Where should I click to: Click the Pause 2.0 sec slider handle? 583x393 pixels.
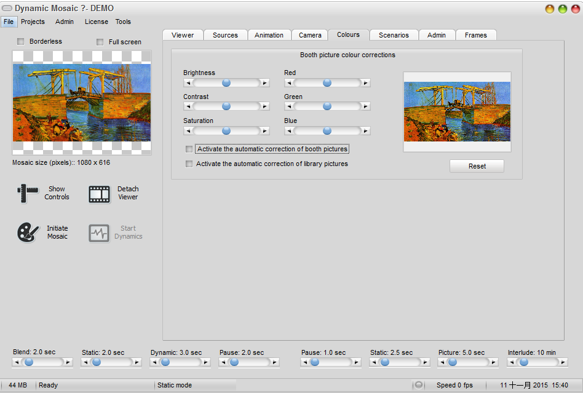(x=234, y=362)
